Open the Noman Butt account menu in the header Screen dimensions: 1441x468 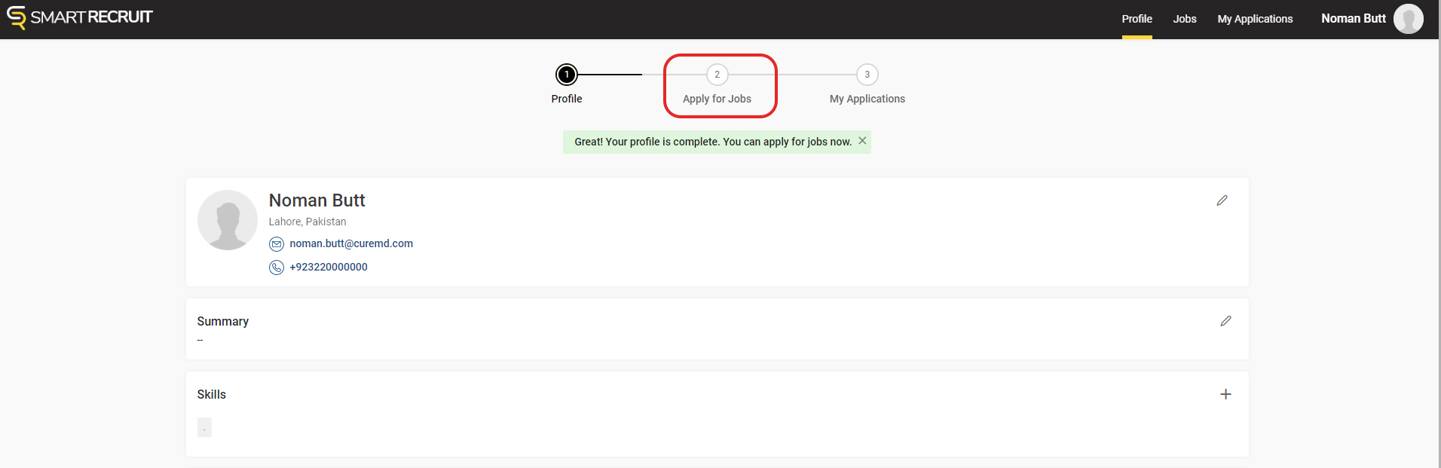click(x=1353, y=19)
